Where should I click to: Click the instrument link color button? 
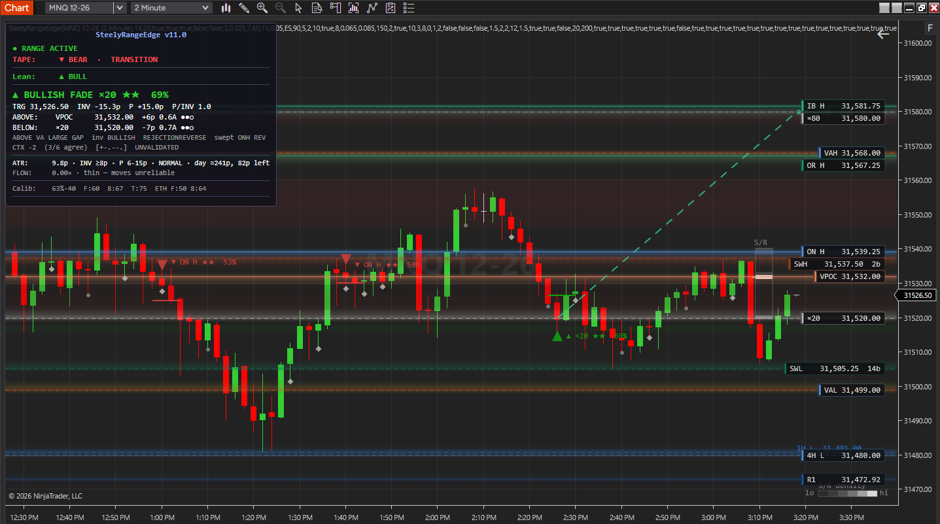[884, 8]
